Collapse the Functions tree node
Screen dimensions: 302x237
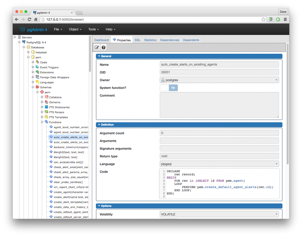click(x=42, y=122)
